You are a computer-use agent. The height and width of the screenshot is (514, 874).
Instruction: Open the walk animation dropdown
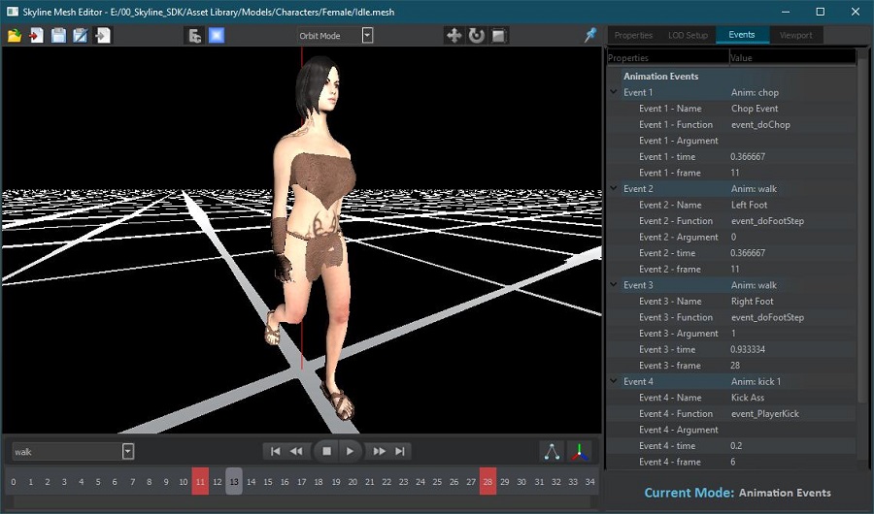[128, 451]
